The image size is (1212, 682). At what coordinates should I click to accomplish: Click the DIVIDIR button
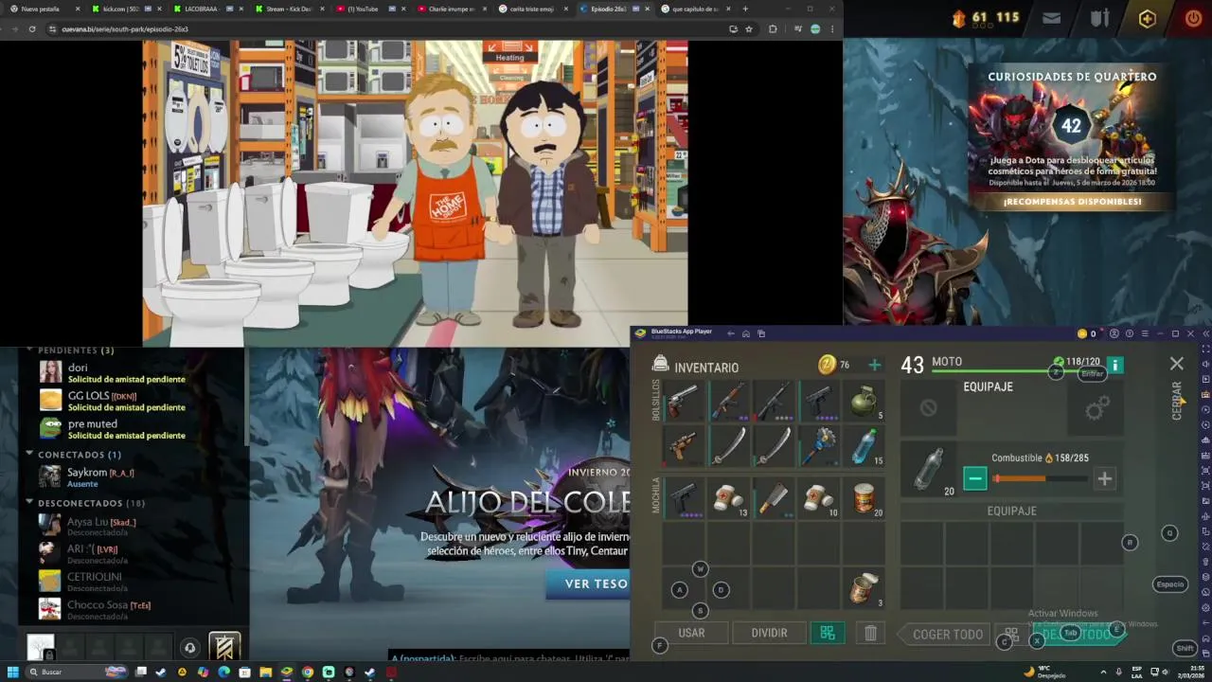769,633
